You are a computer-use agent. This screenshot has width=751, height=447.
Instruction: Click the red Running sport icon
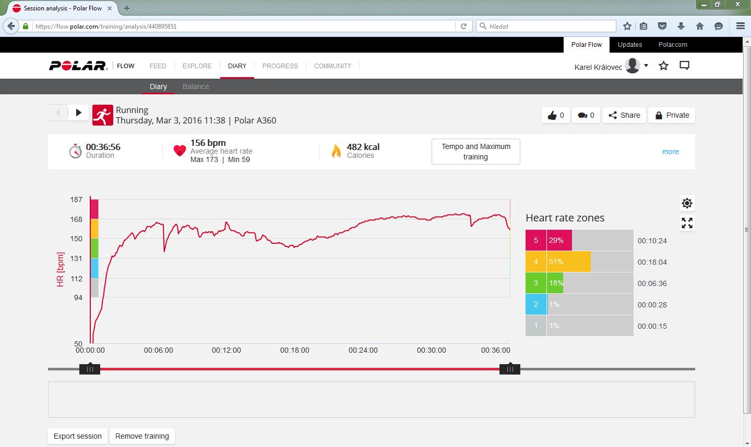click(102, 115)
